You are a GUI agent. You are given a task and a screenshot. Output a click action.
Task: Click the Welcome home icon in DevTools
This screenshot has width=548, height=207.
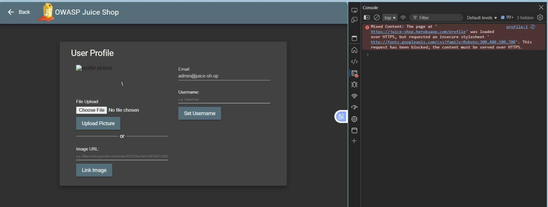[354, 50]
